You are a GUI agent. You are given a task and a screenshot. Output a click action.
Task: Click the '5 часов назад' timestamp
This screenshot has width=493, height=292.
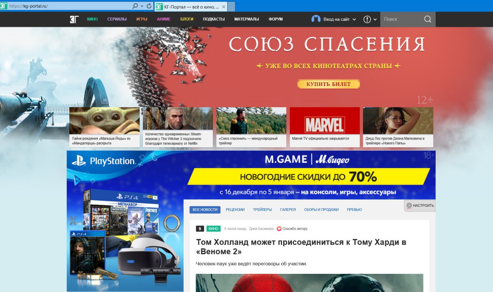click(235, 229)
